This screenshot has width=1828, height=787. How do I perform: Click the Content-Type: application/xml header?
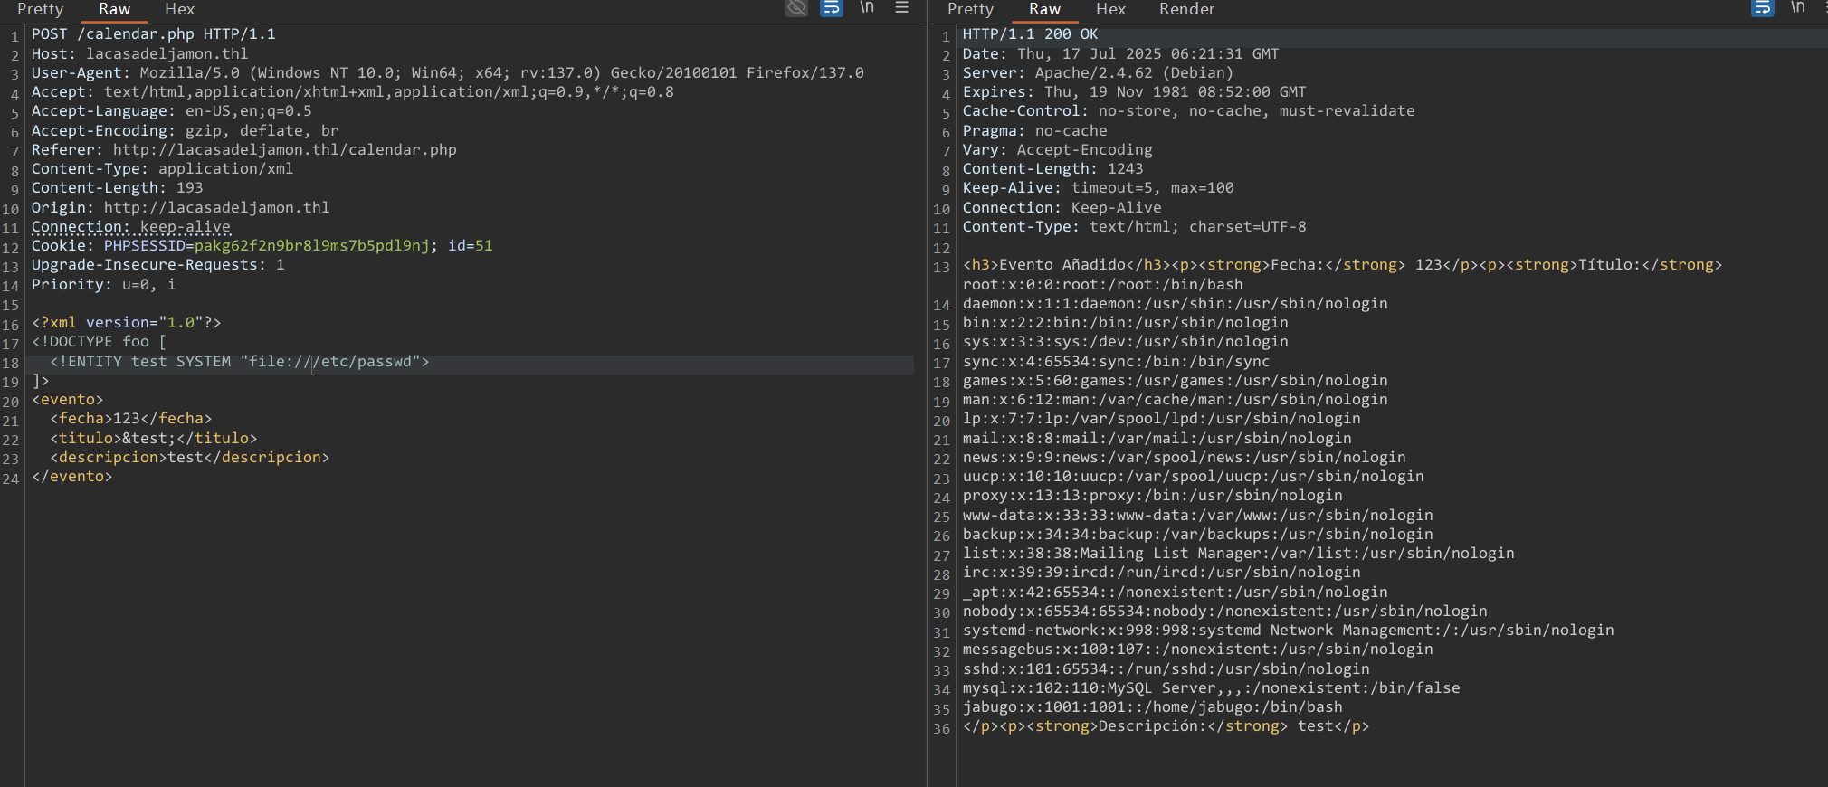pos(163,169)
